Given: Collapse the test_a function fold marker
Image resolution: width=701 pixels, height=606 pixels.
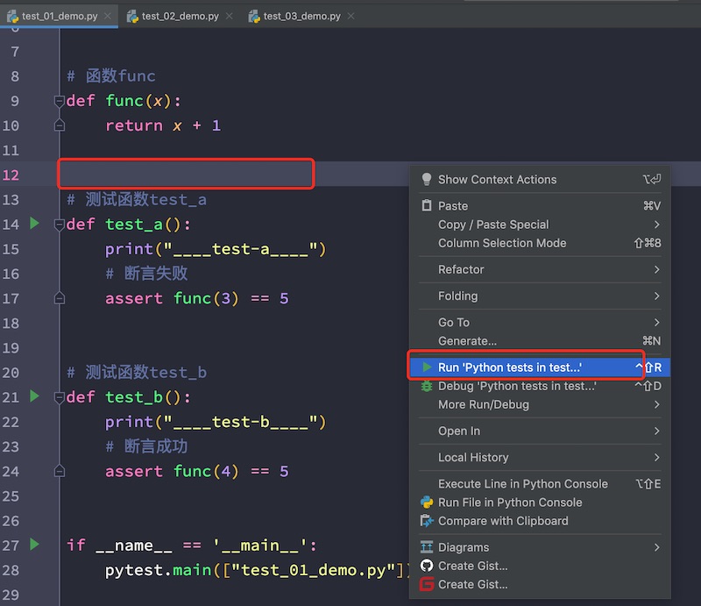Looking at the screenshot, I should pyautogui.click(x=60, y=225).
